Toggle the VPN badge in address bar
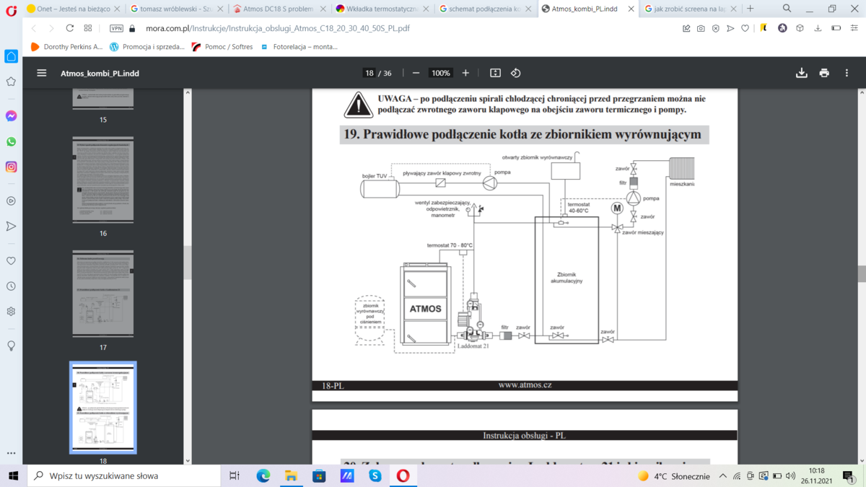This screenshot has height=487, width=866. coord(115,28)
